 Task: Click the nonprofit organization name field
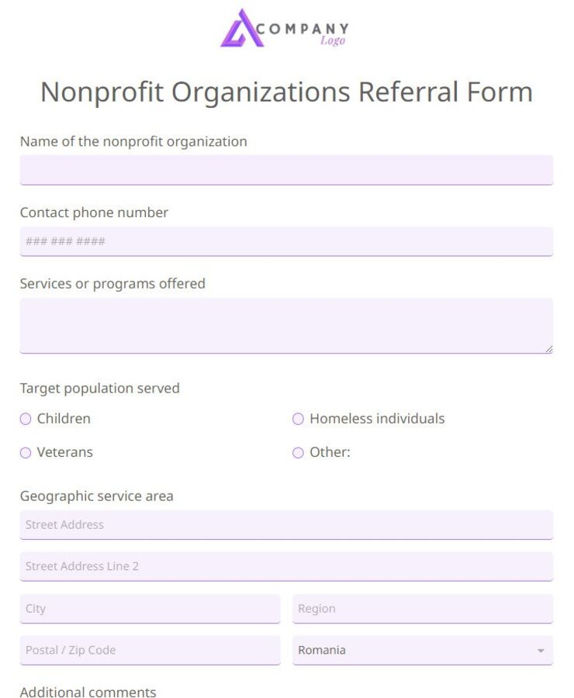286,169
